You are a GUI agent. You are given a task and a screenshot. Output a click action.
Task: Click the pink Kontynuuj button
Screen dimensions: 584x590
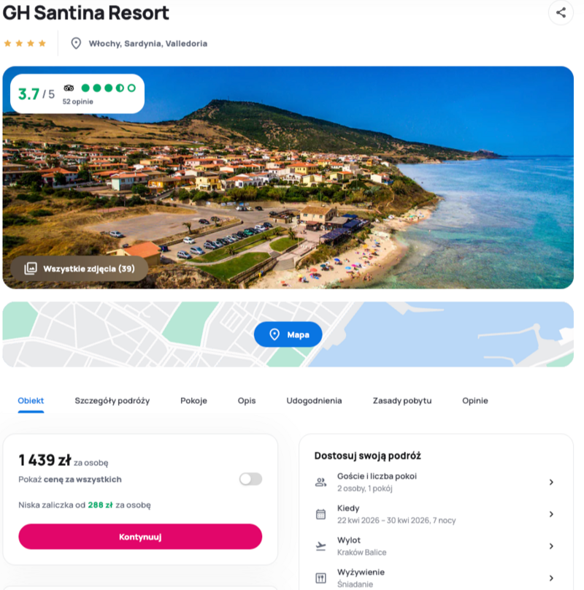[x=140, y=537]
